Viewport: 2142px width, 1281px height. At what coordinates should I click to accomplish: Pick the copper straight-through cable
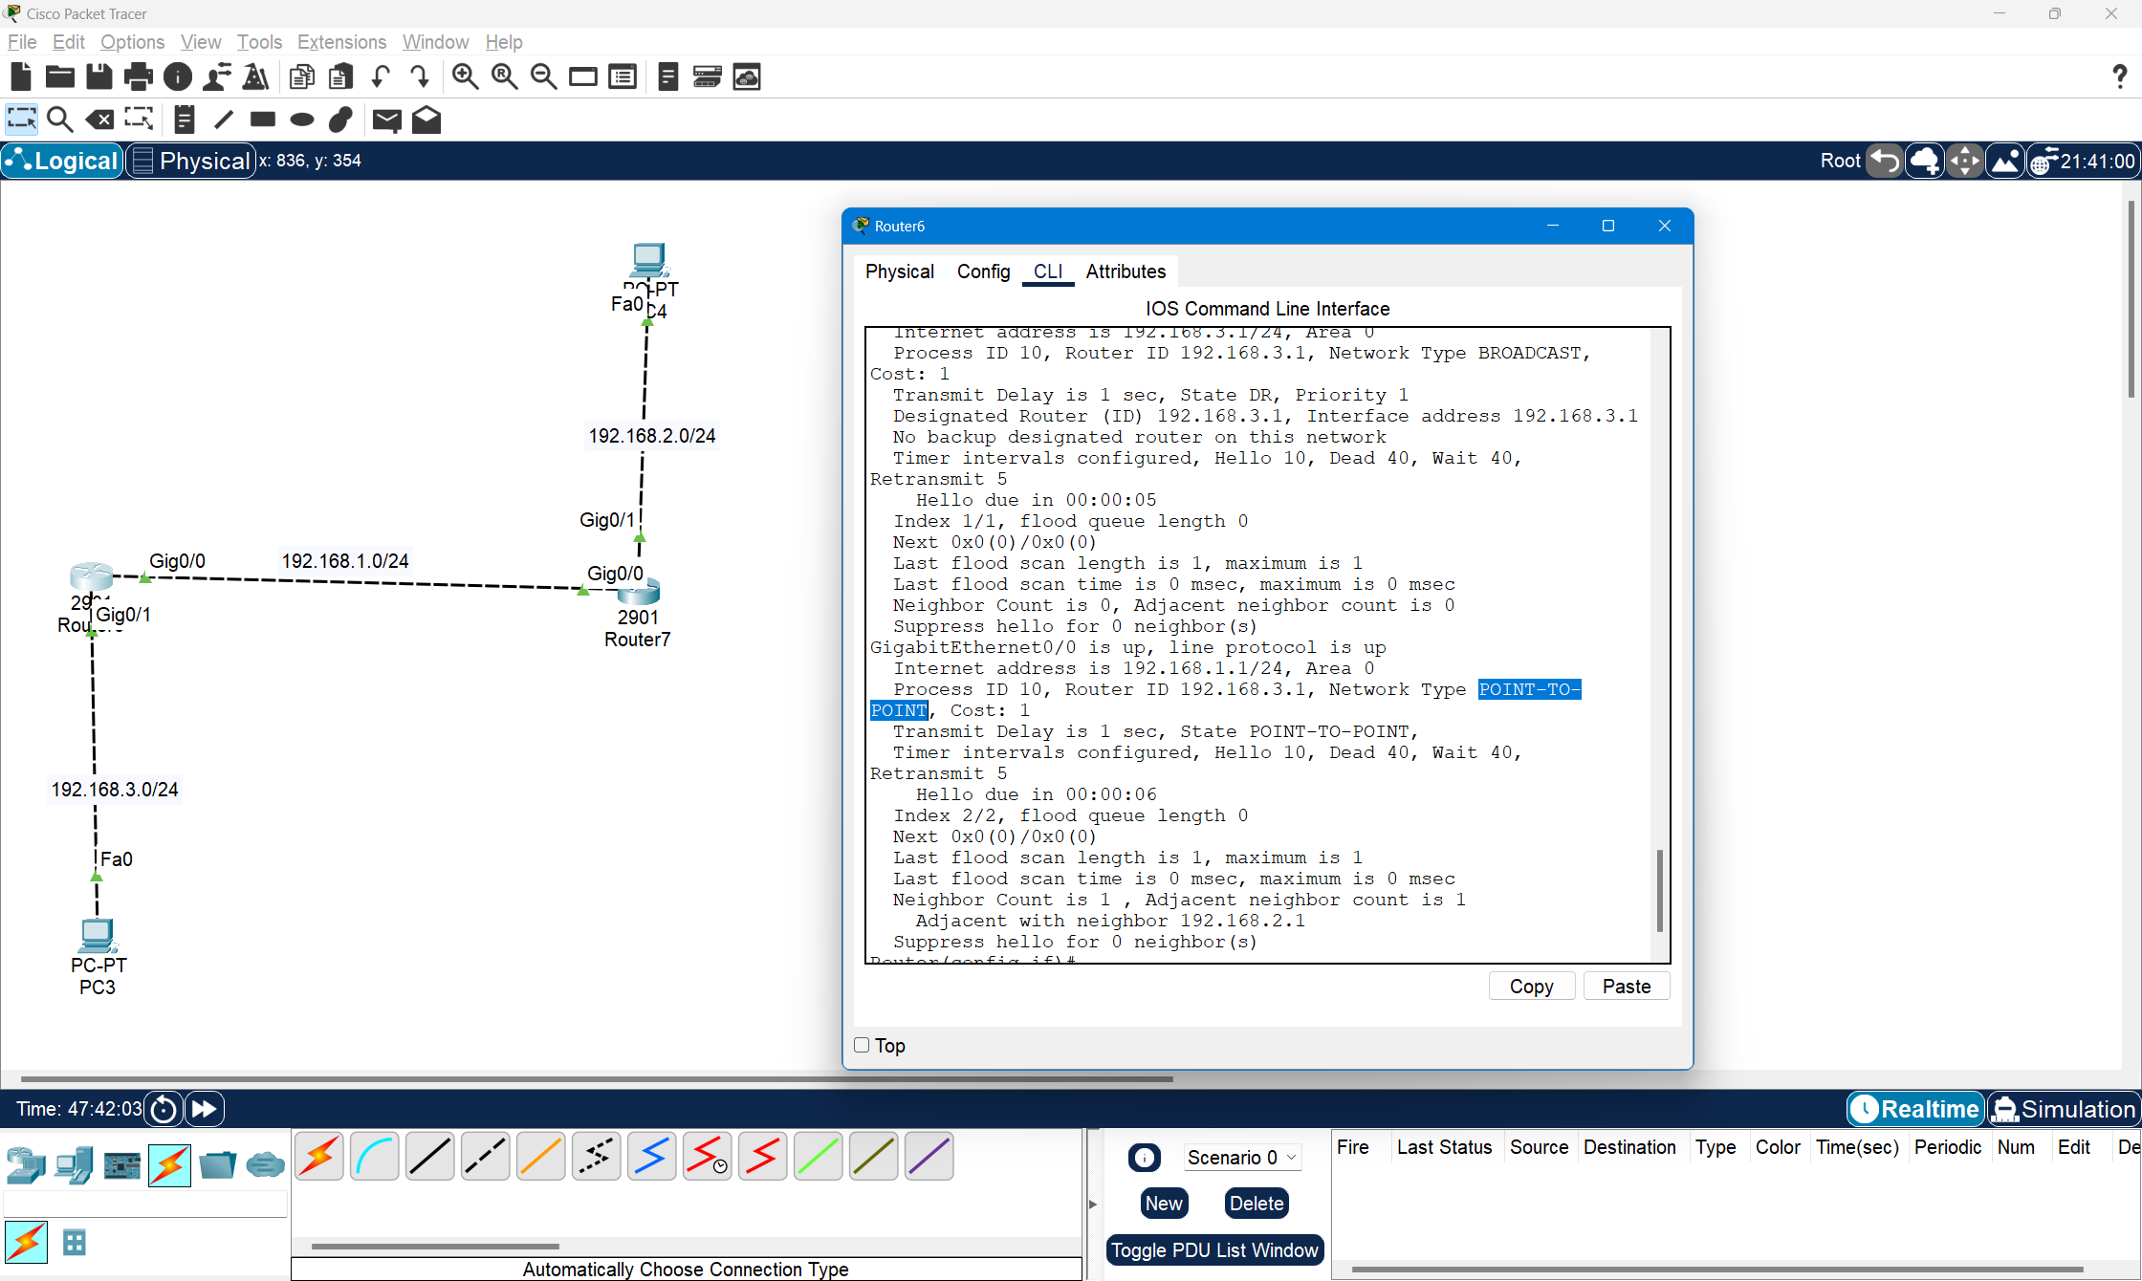[430, 1157]
